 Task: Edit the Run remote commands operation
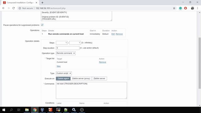pos(113,34)
